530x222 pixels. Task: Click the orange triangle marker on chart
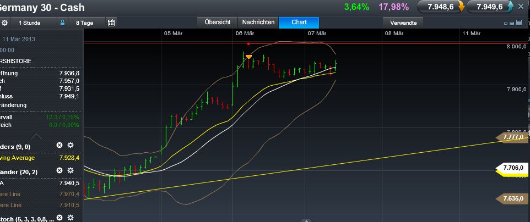tap(248, 57)
